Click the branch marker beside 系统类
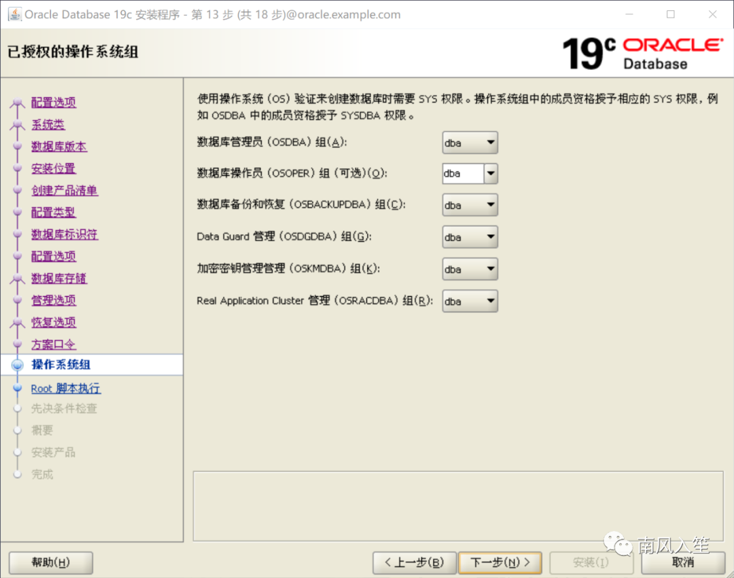734x578 pixels. (x=17, y=124)
